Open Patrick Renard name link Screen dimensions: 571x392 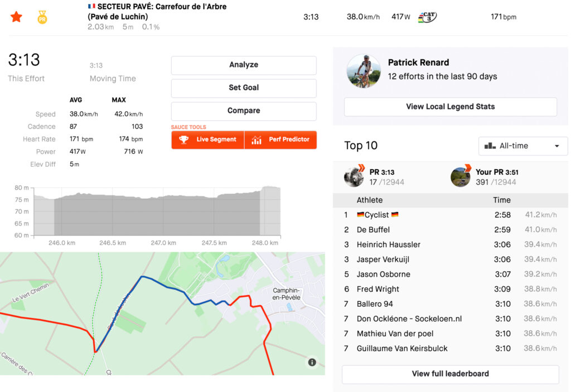tap(418, 62)
